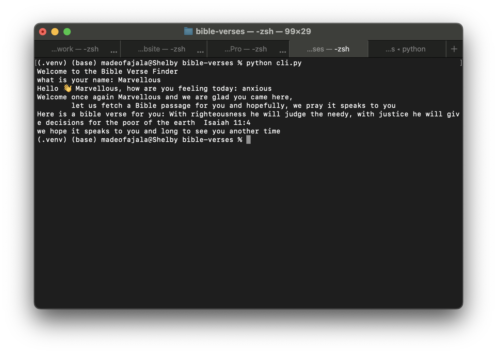Screen dimensions: 497x354
Task: Click the waving hand emoji in the output
Action: click(x=67, y=88)
